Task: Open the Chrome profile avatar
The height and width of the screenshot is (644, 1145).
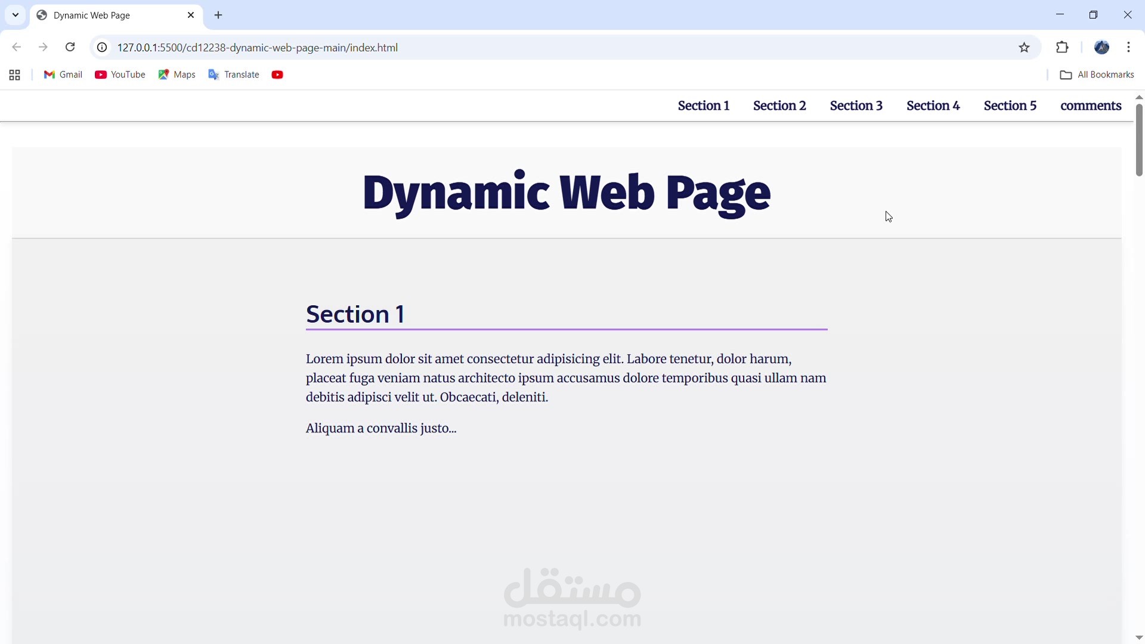Action: click(x=1101, y=47)
